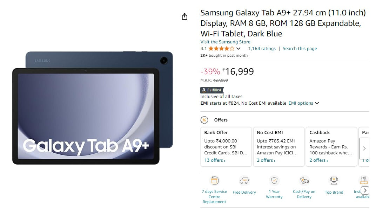376x209 pixels.
Task: Open the 1,164 ratings link
Action: tap(262, 49)
